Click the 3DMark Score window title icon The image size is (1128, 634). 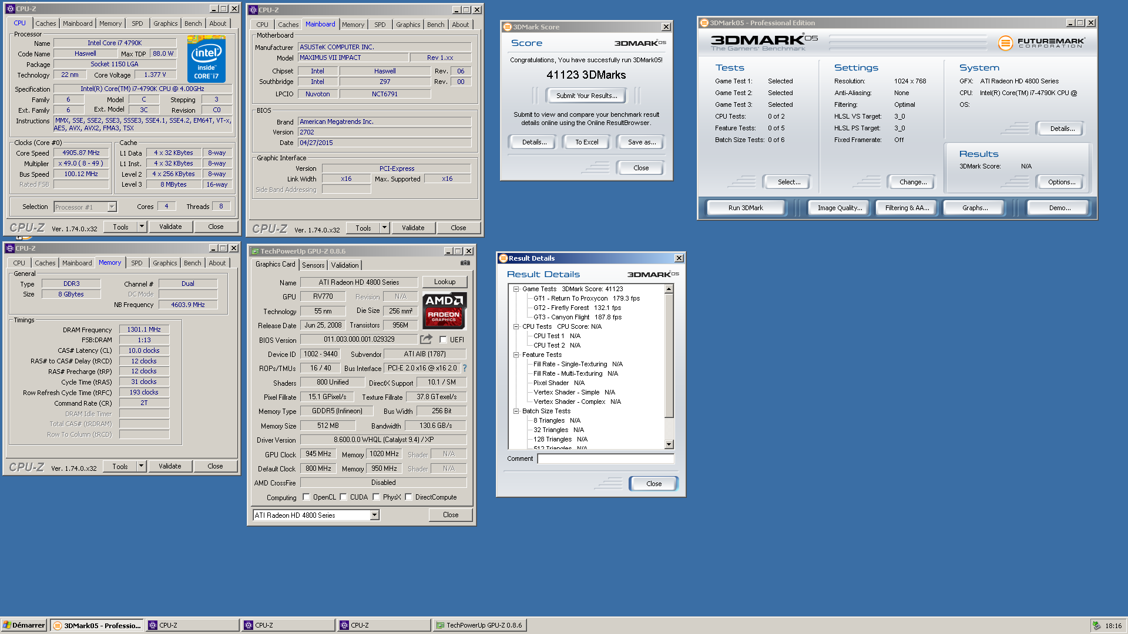coord(508,27)
